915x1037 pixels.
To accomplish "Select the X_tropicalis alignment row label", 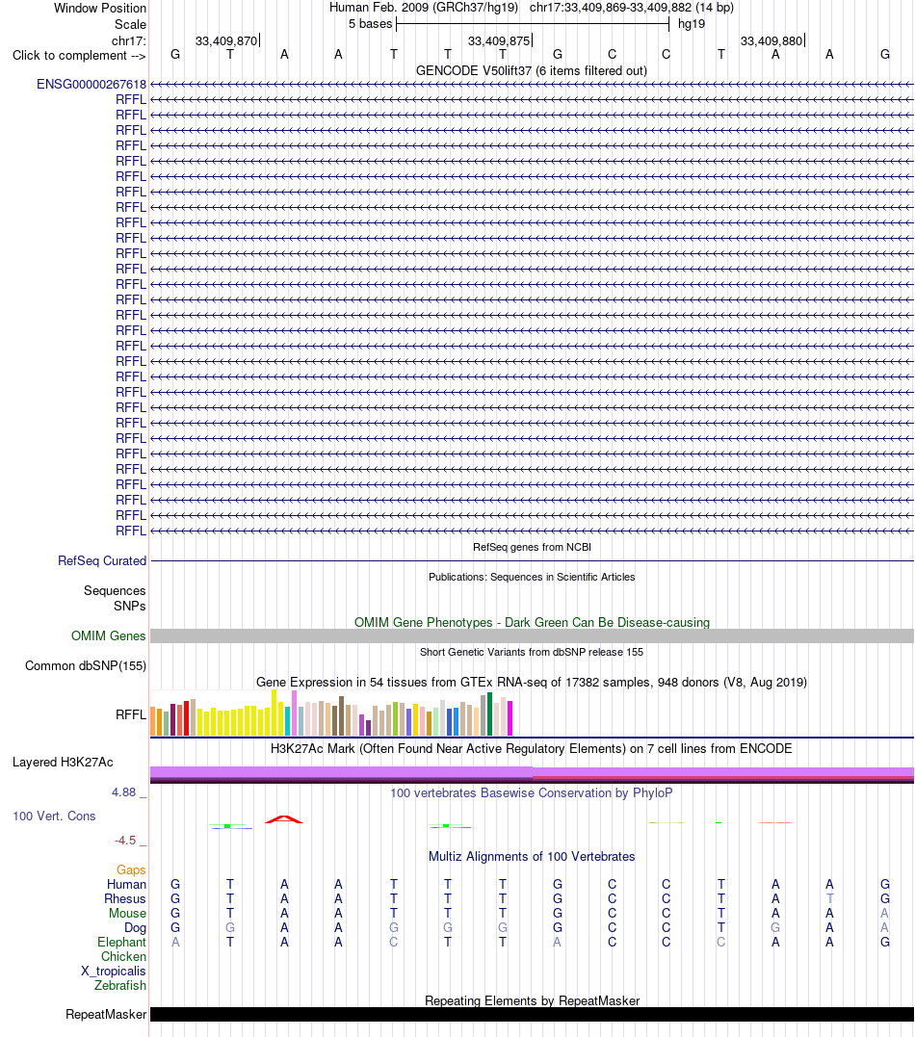I will [113, 971].
